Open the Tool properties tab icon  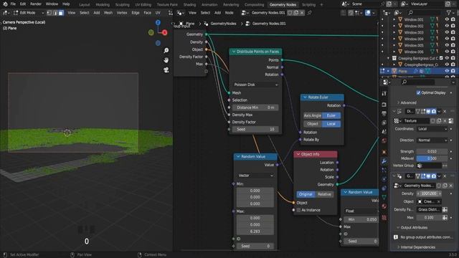384,94
